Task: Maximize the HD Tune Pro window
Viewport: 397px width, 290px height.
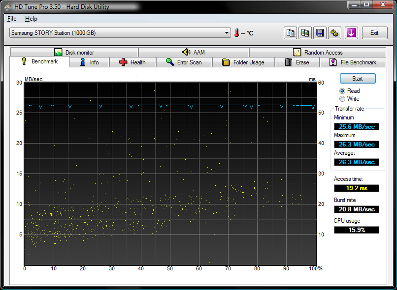Action: point(366,5)
